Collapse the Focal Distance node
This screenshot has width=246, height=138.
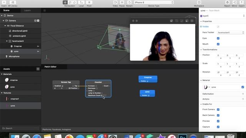[5, 26]
